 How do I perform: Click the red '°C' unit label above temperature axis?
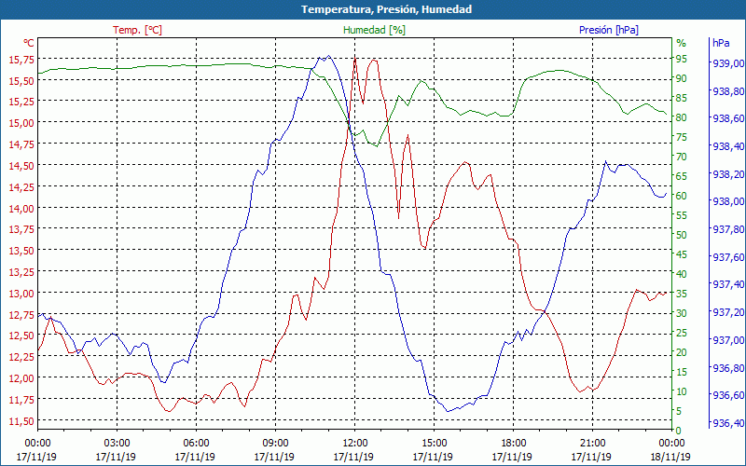click(x=29, y=43)
